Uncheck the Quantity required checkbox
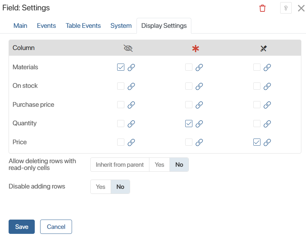The width and height of the screenshot is (306, 236). (x=189, y=124)
